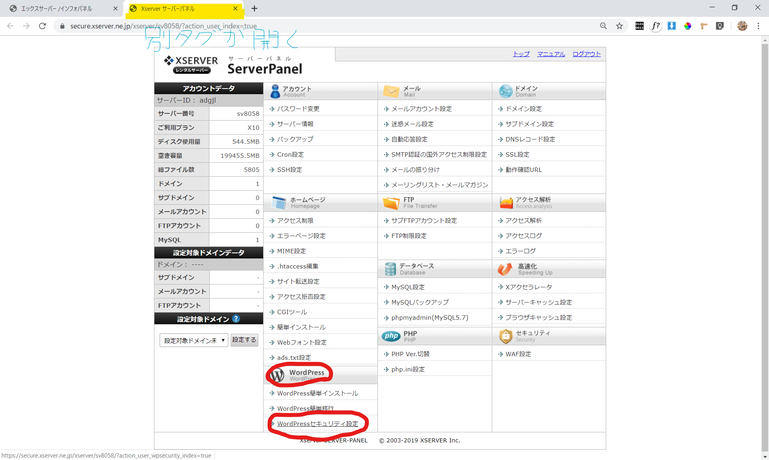Click the WordPress logo icon
Screen dimensions: 769x460
click(277, 375)
